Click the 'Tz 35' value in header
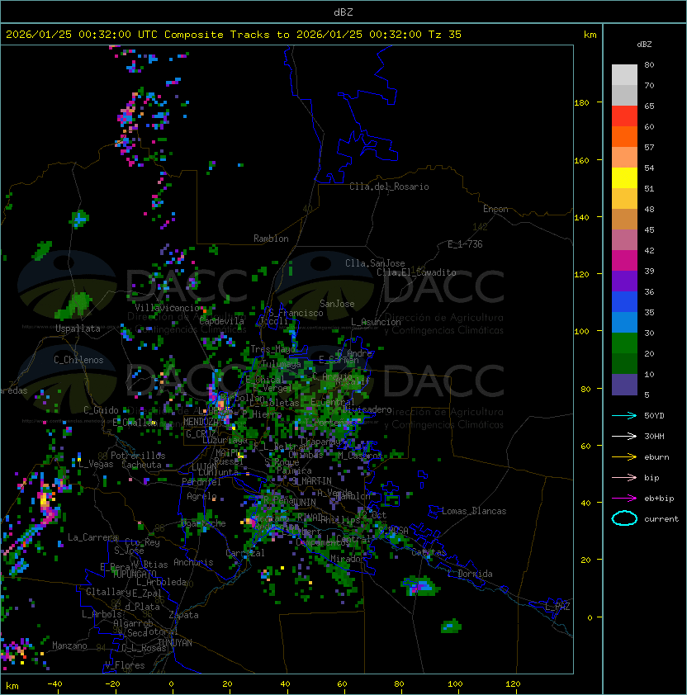This screenshot has width=687, height=695. (x=445, y=35)
